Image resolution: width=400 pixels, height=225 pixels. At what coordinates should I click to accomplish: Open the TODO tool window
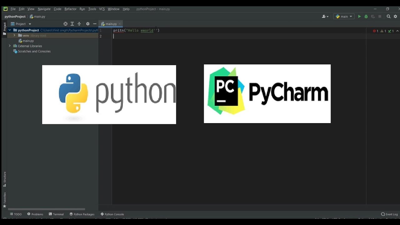16,214
